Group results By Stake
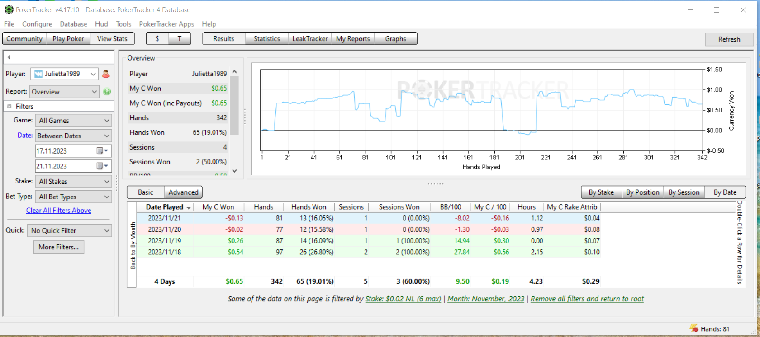760x337 pixels. click(x=601, y=192)
